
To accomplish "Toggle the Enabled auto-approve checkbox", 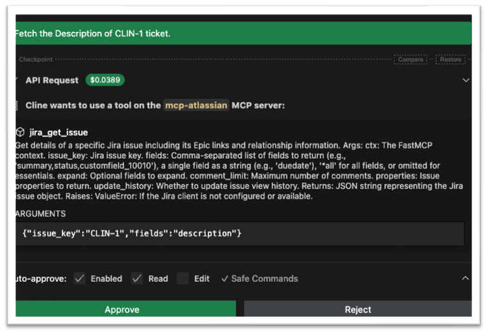I will 80,279.
